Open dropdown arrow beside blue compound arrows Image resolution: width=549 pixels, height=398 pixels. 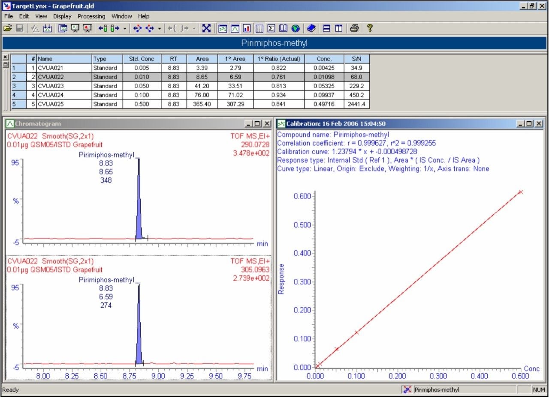[x=159, y=29]
